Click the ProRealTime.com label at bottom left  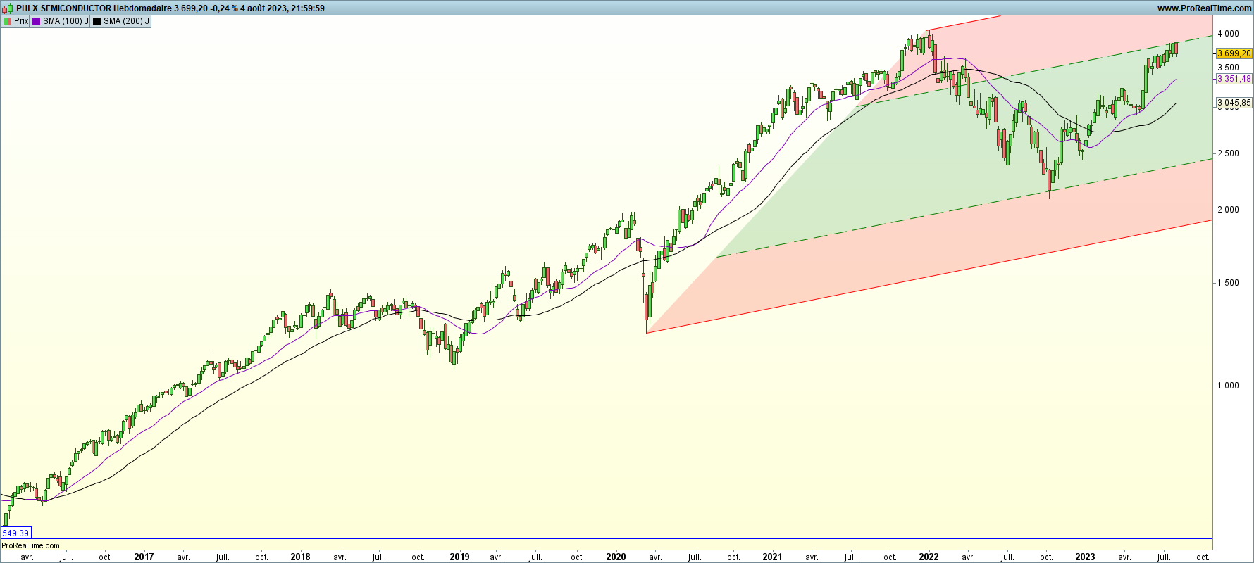tap(31, 545)
